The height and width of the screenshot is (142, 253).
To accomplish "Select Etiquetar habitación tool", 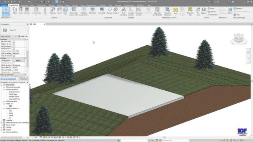I will click(x=168, y=11).
